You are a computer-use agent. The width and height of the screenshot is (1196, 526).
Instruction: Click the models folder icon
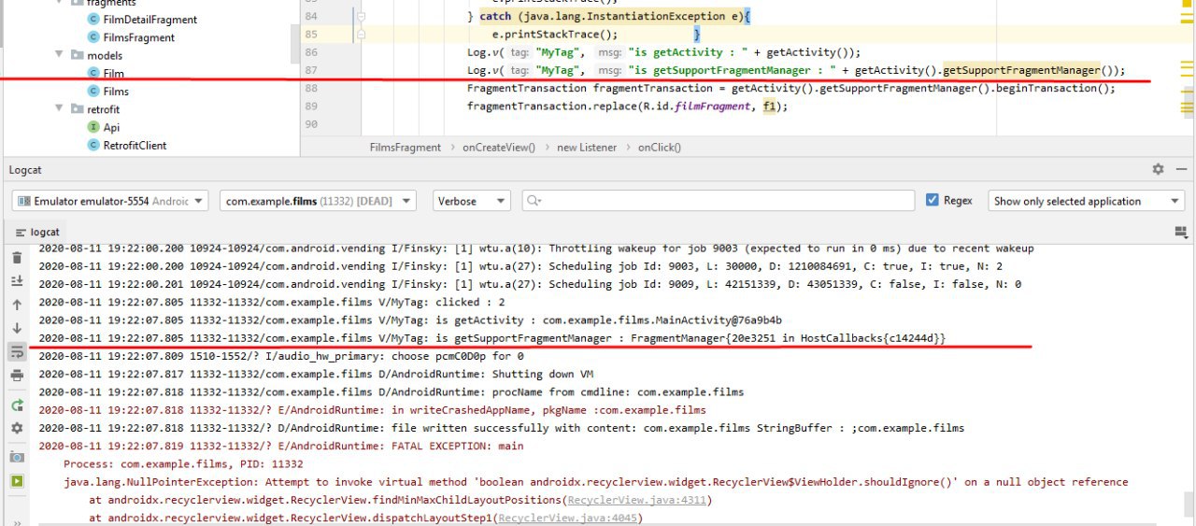point(78,55)
